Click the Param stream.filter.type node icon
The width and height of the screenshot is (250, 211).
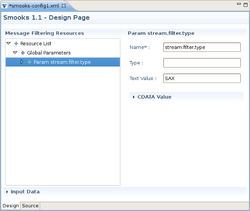point(30,62)
